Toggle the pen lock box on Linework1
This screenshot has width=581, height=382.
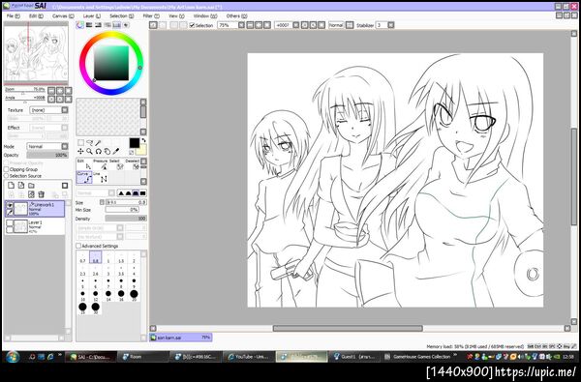10,212
